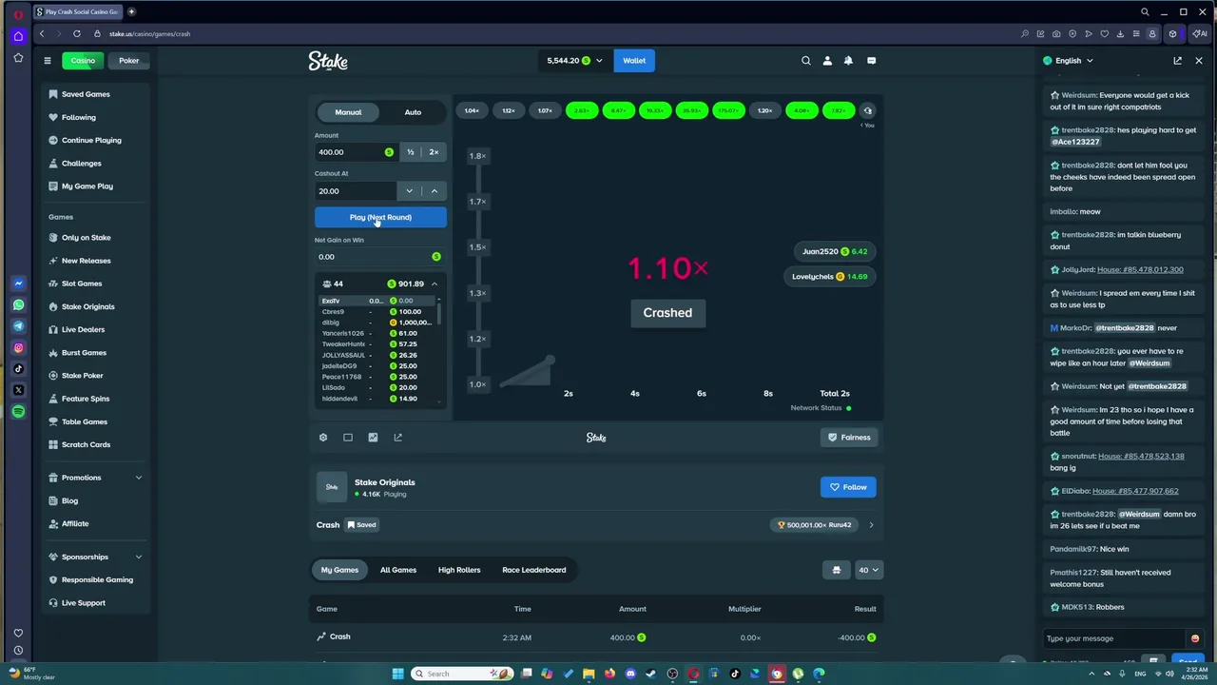The image size is (1217, 685).
Task: Open live stats chart icon below game
Action: point(373,438)
